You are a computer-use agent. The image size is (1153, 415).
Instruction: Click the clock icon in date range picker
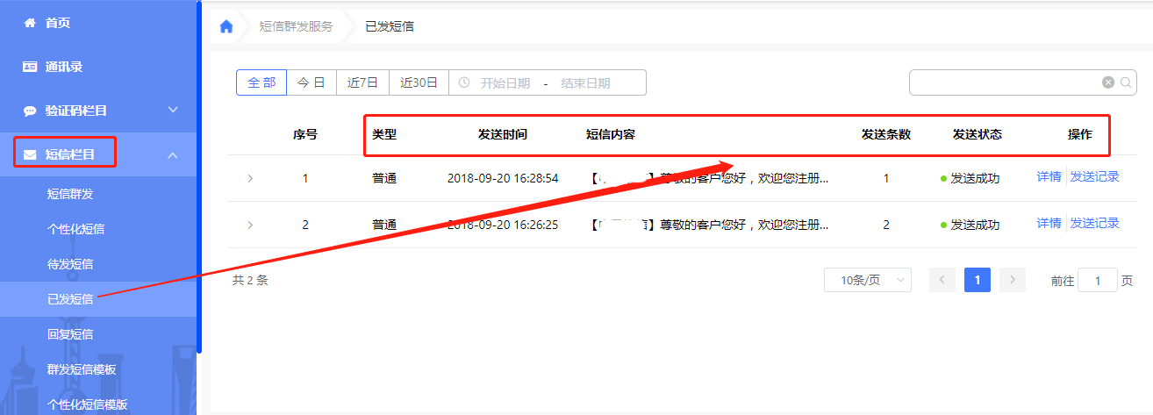click(x=464, y=82)
